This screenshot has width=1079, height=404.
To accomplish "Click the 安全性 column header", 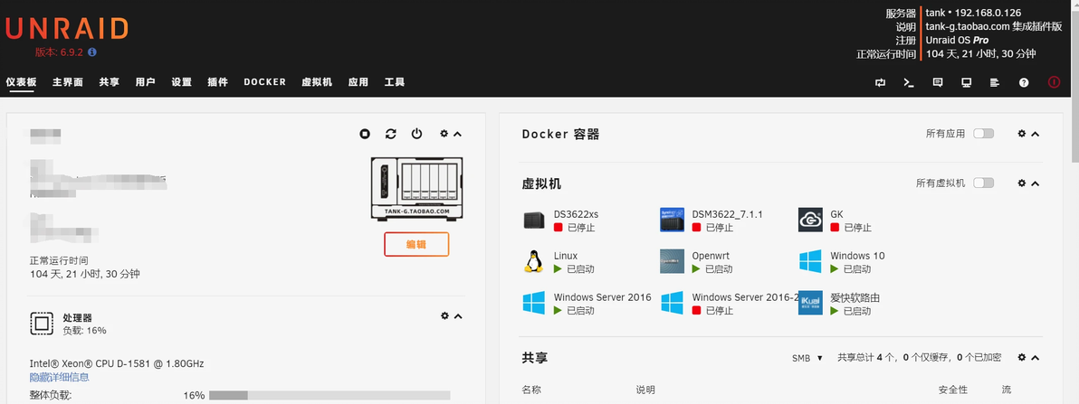I will tap(953, 390).
